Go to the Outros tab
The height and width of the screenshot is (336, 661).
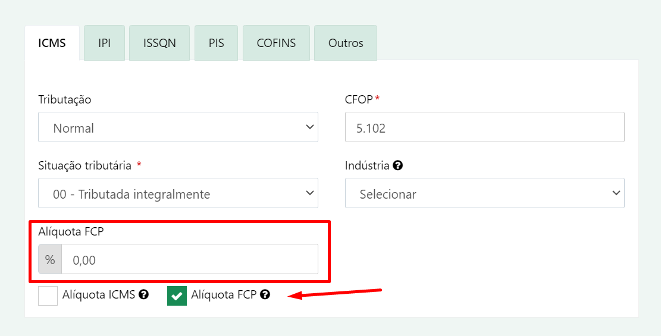[x=346, y=43]
